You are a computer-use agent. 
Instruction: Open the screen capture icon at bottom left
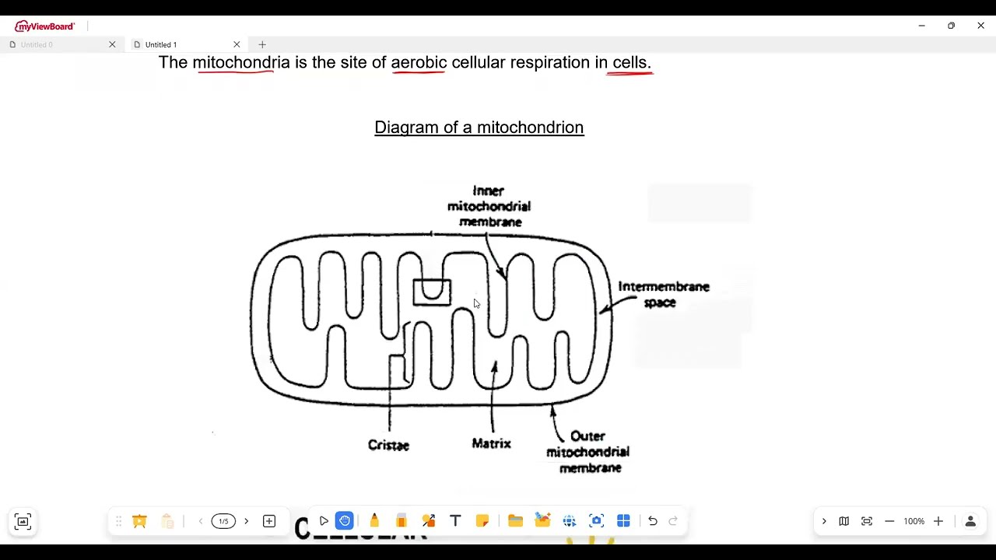click(23, 522)
